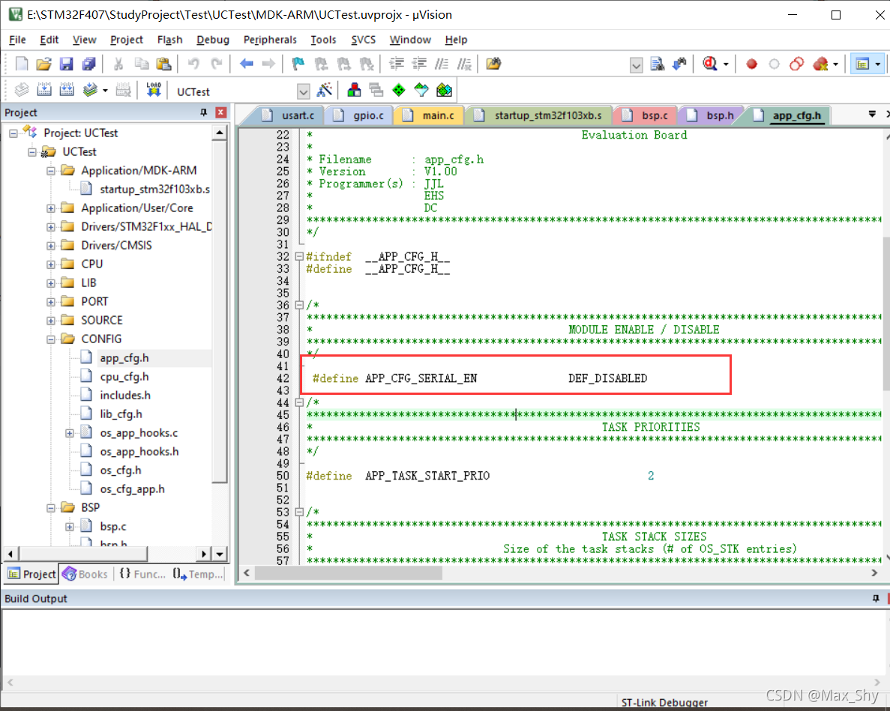Screen dimensions: 890x711
Task: Click the Save file toolbar icon
Action: 67,64
